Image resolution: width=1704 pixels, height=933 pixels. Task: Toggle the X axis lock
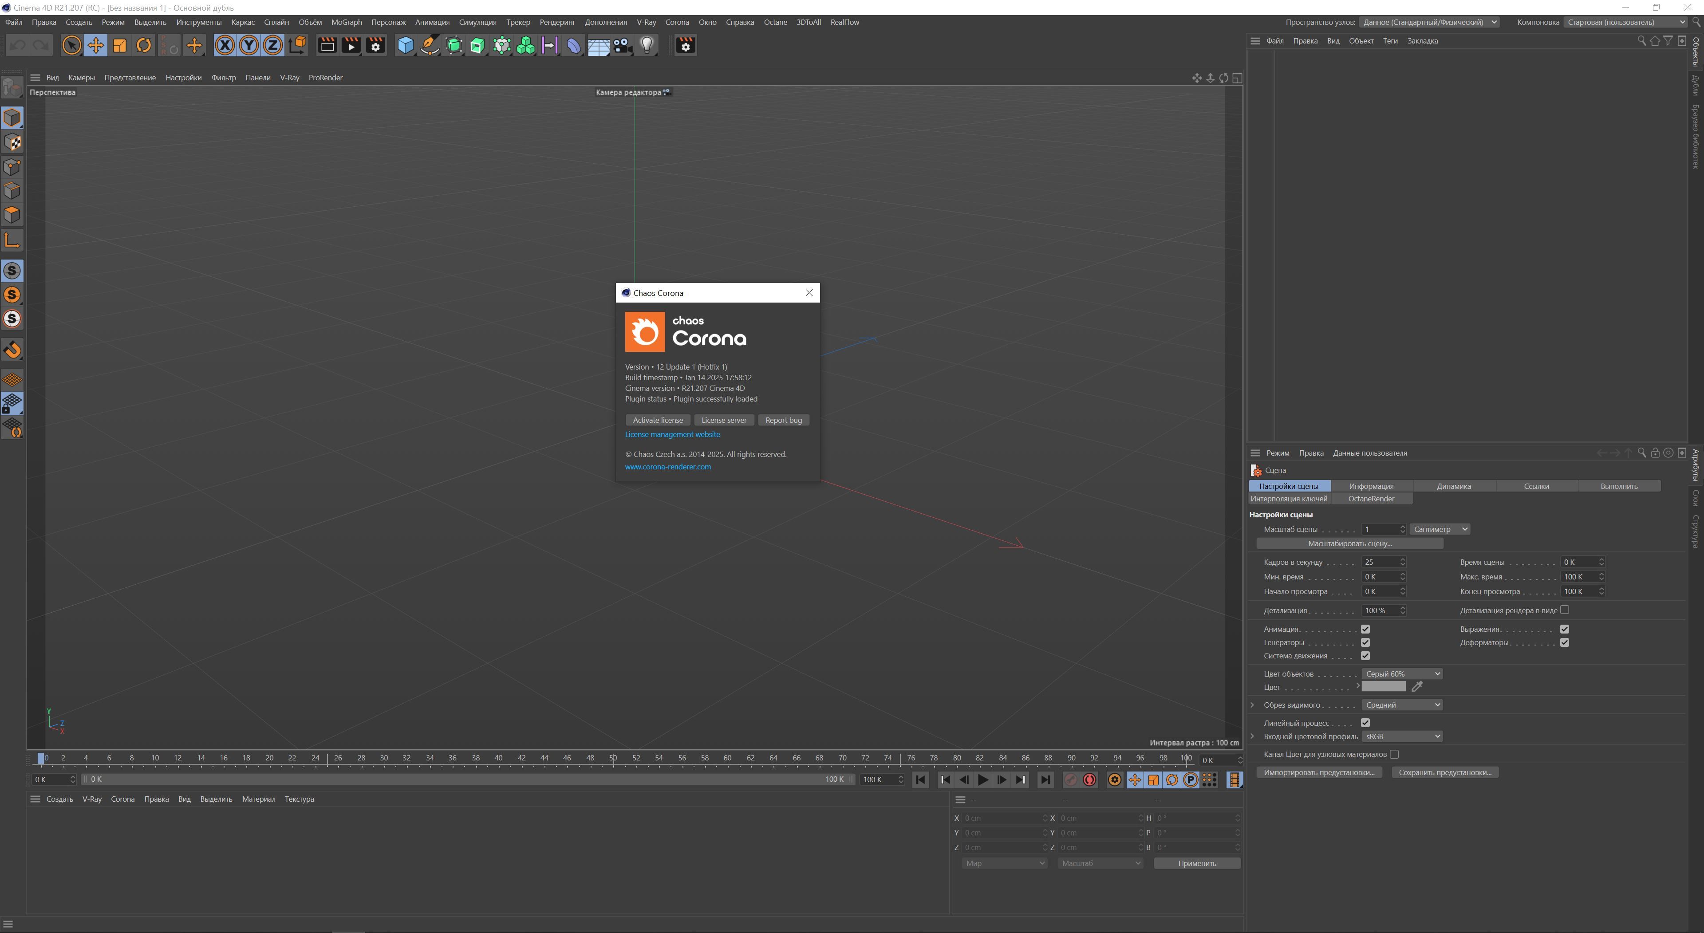point(225,46)
